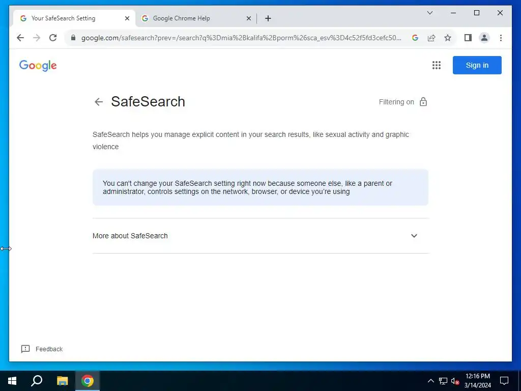
Task: Open the Chrome profile avatar menu
Action: (x=484, y=38)
